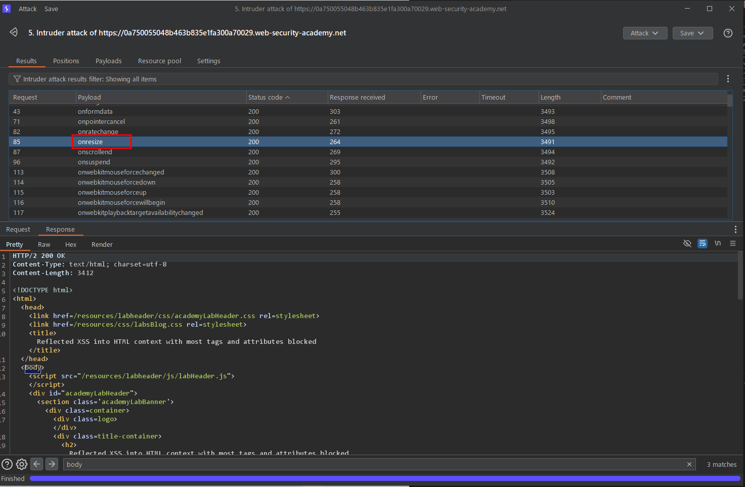This screenshot has width=745, height=487.
Task: Open the Save menu in title bar
Action: [x=51, y=9]
